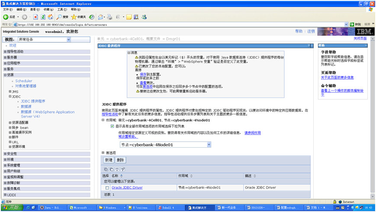
Task: Click the 删除 button
Action: 120,160
